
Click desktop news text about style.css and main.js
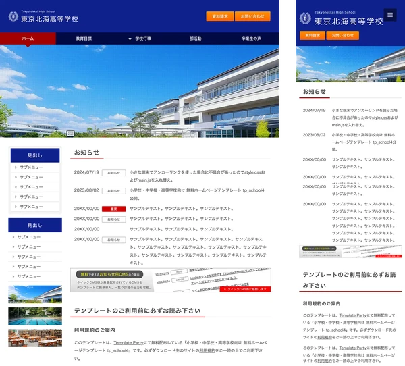pyautogui.click(x=197, y=176)
